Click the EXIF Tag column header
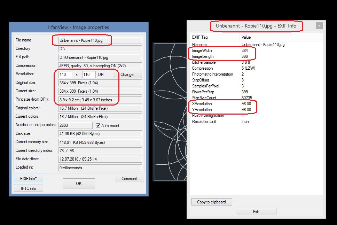The height and width of the screenshot is (225, 337). pos(215,37)
